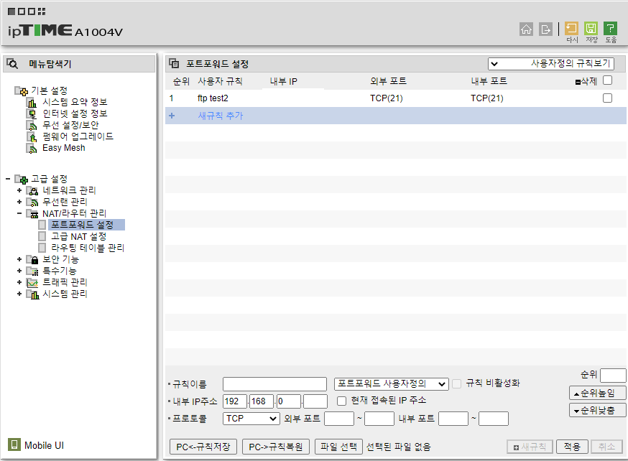Click the 적용 apply button
This screenshot has width=628, height=461.
[x=572, y=447]
